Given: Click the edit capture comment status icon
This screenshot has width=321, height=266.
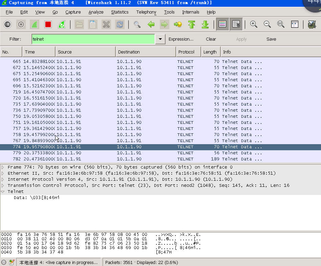Looking at the screenshot, I should pyautogui.click(x=12, y=262).
